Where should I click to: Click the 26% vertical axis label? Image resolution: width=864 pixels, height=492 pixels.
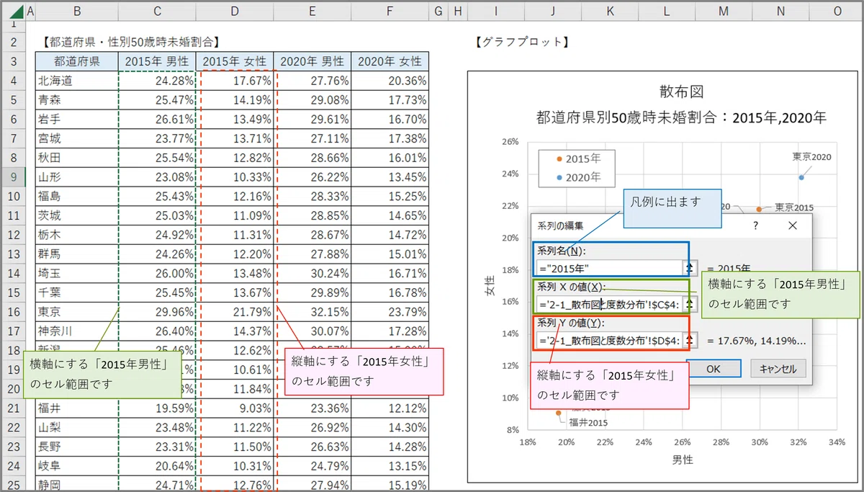point(510,142)
